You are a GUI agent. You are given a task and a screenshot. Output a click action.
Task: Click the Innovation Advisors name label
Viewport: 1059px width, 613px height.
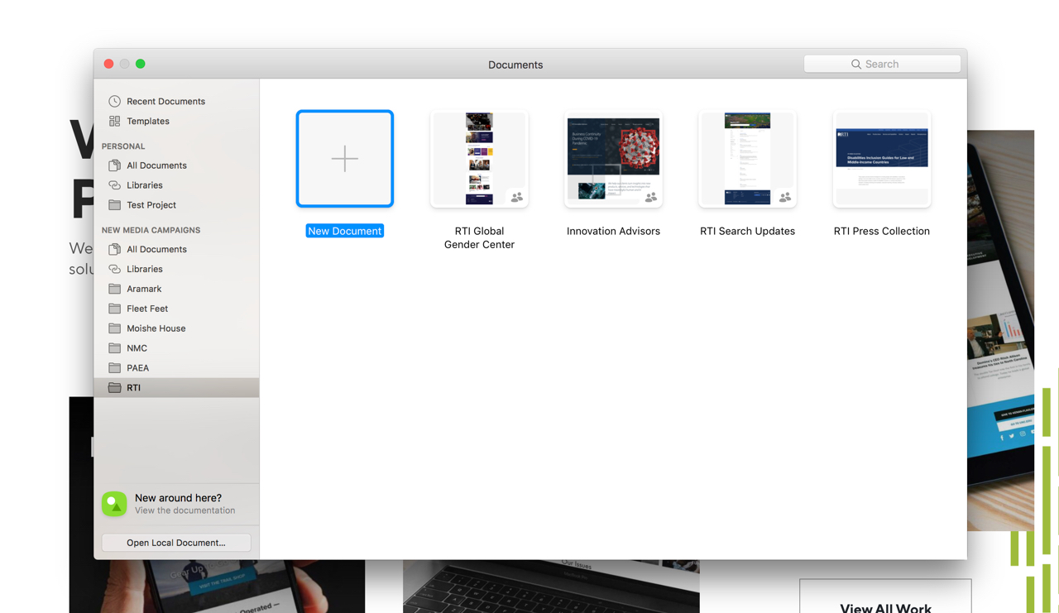[x=613, y=231]
